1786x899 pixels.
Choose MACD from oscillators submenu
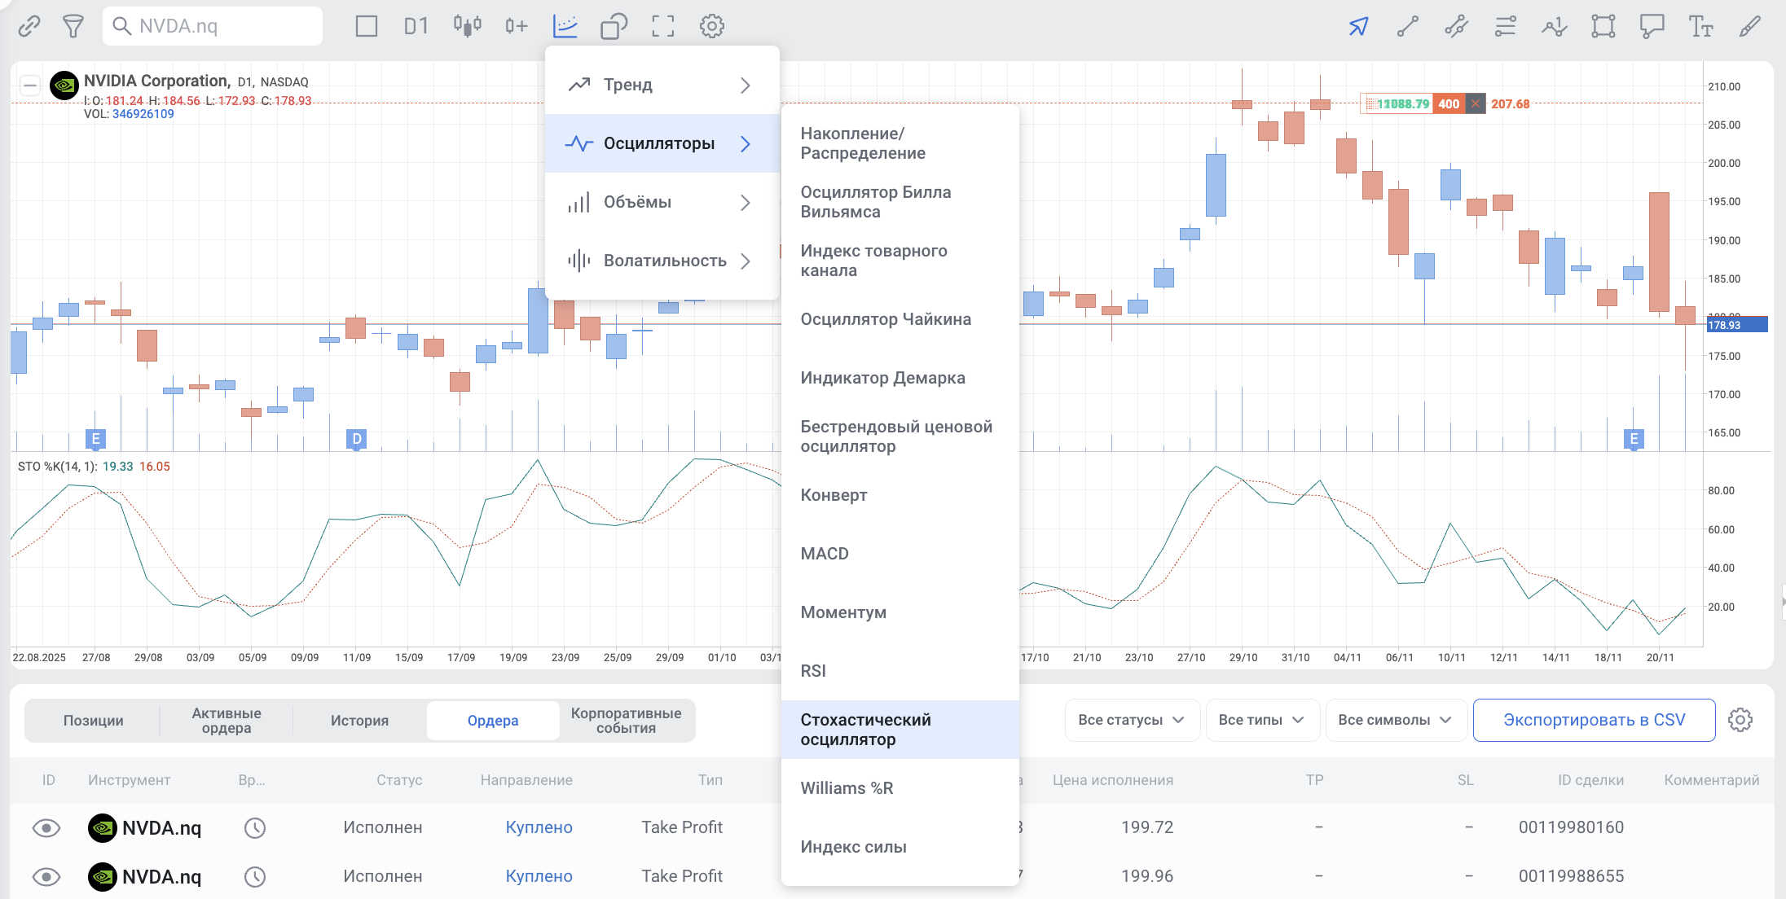(x=825, y=554)
